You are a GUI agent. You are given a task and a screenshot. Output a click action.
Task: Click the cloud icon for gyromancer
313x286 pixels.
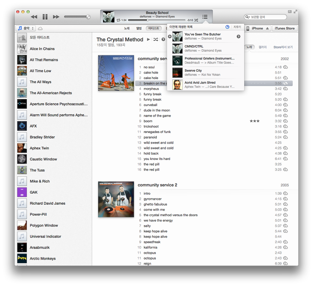tap(286, 199)
